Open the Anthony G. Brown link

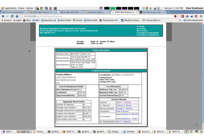(x=124, y=105)
